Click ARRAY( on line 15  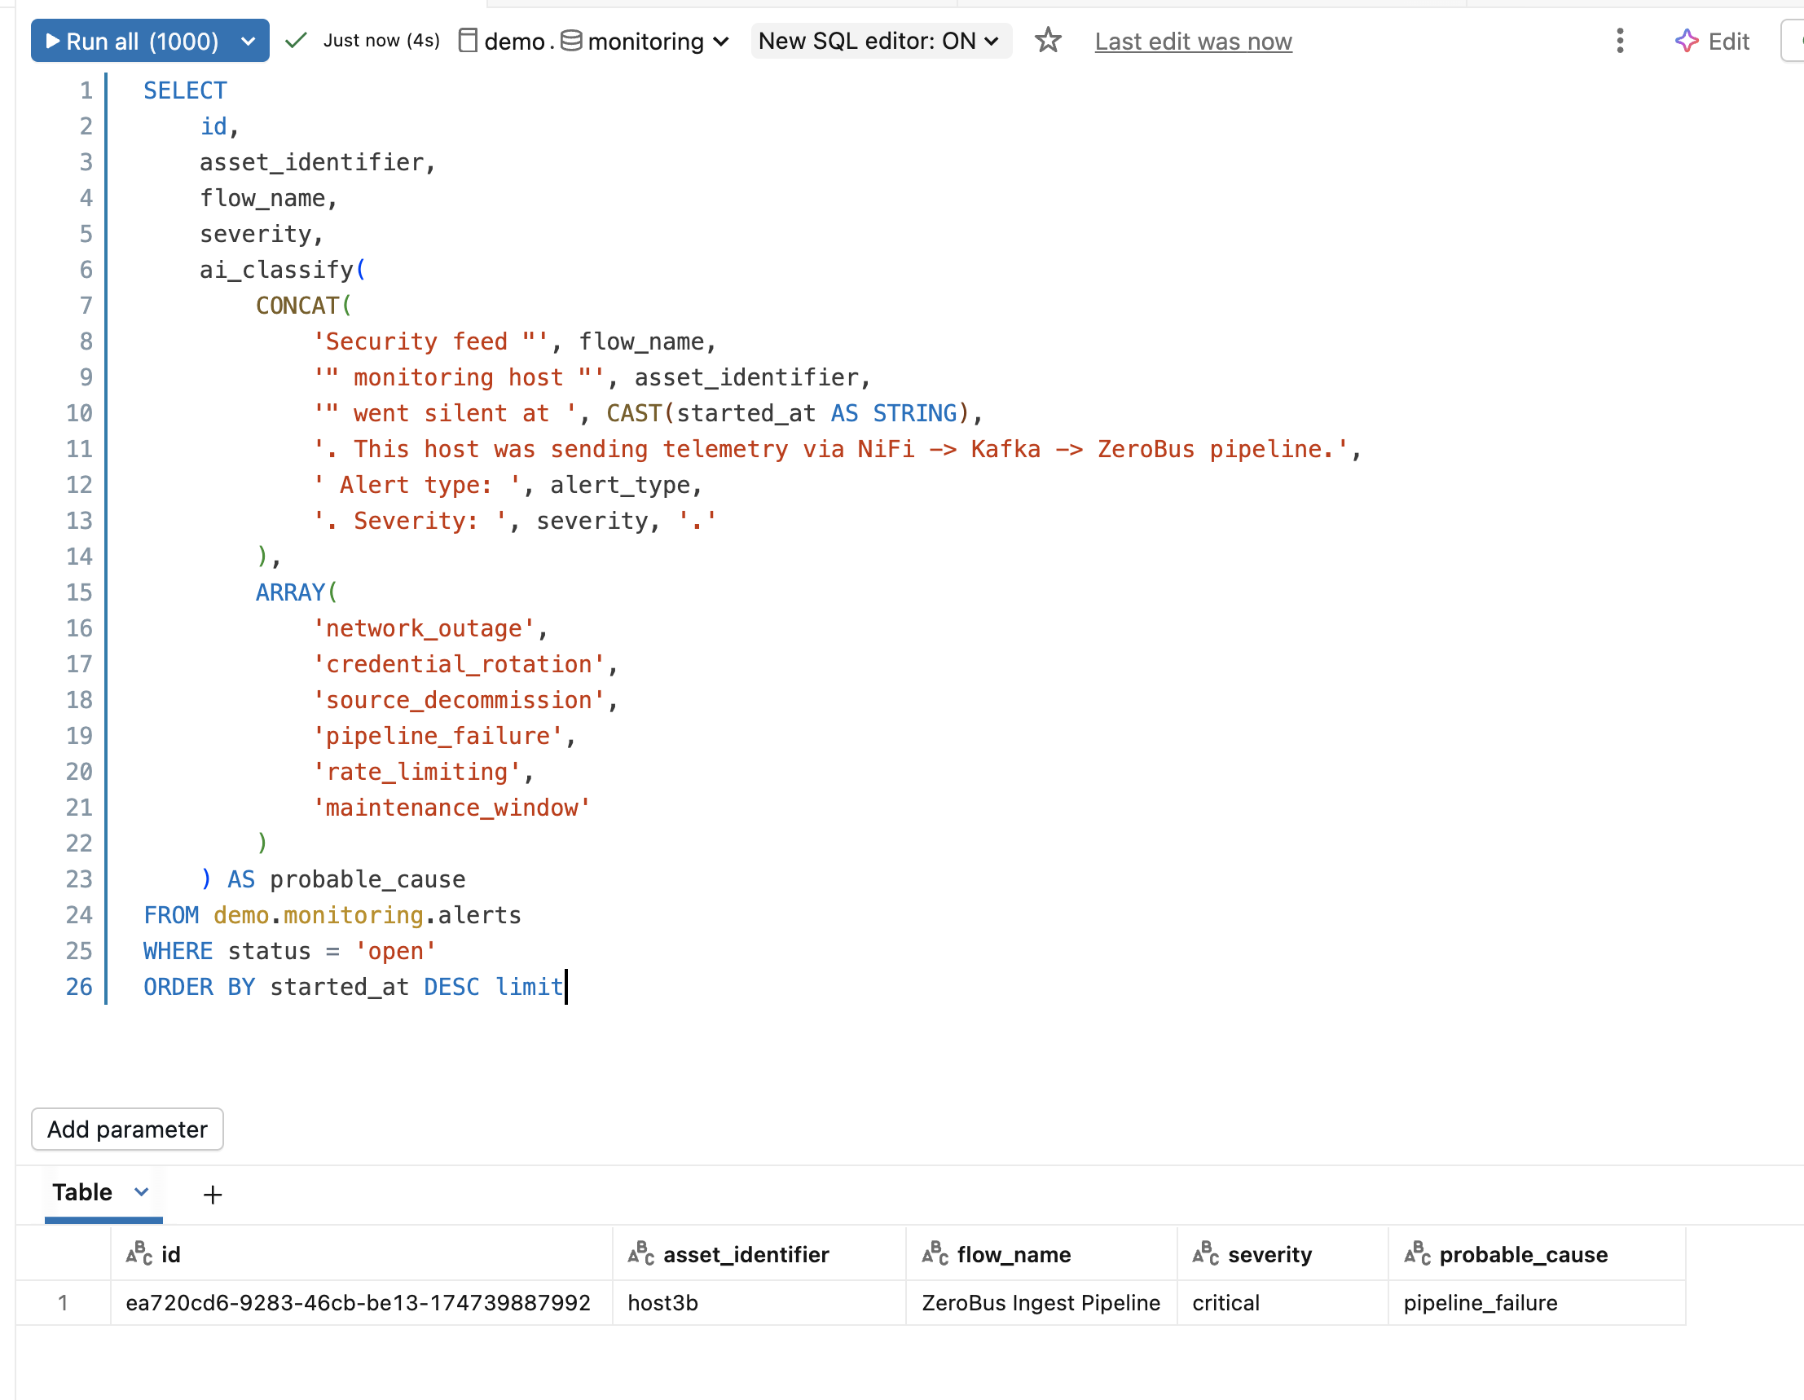[x=297, y=592]
